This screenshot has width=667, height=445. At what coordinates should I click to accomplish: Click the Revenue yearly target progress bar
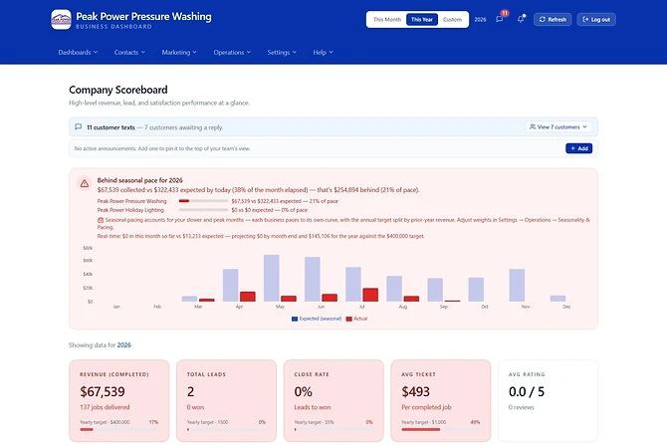(119, 430)
